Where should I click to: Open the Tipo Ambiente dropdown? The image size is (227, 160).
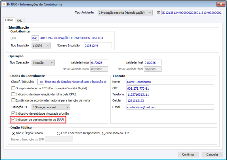(x=125, y=12)
